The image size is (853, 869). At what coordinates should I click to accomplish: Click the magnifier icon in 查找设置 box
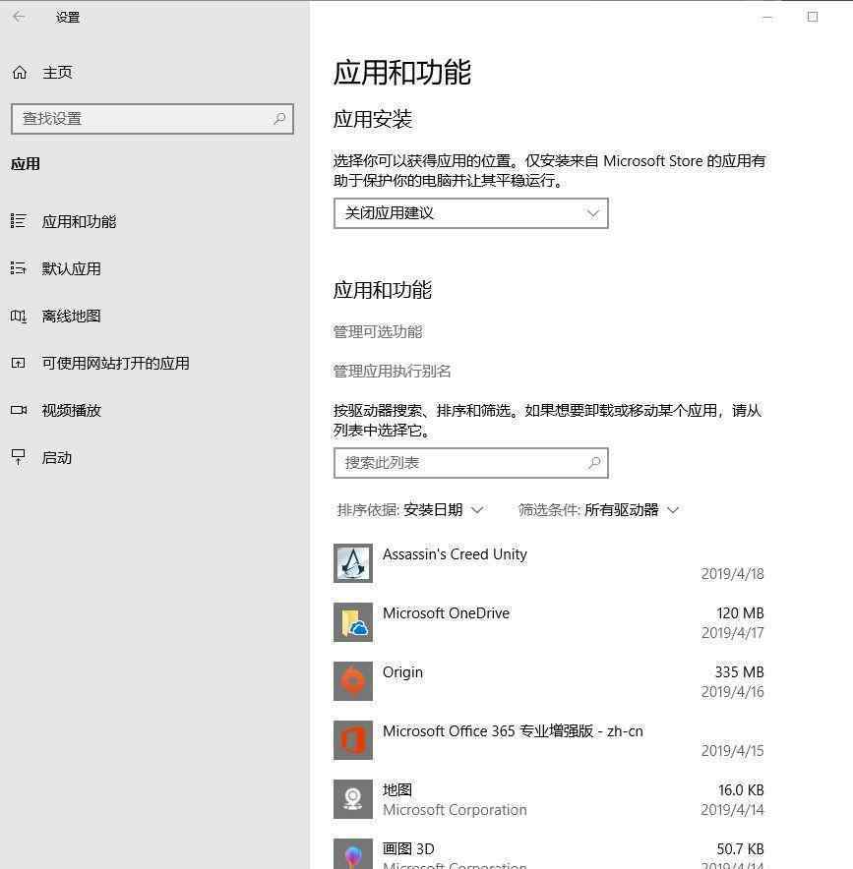point(279,118)
